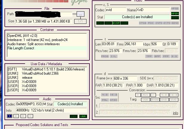Click the video Name field 'XviD'
Screen dimensions: 184x129
tap(153, 10)
